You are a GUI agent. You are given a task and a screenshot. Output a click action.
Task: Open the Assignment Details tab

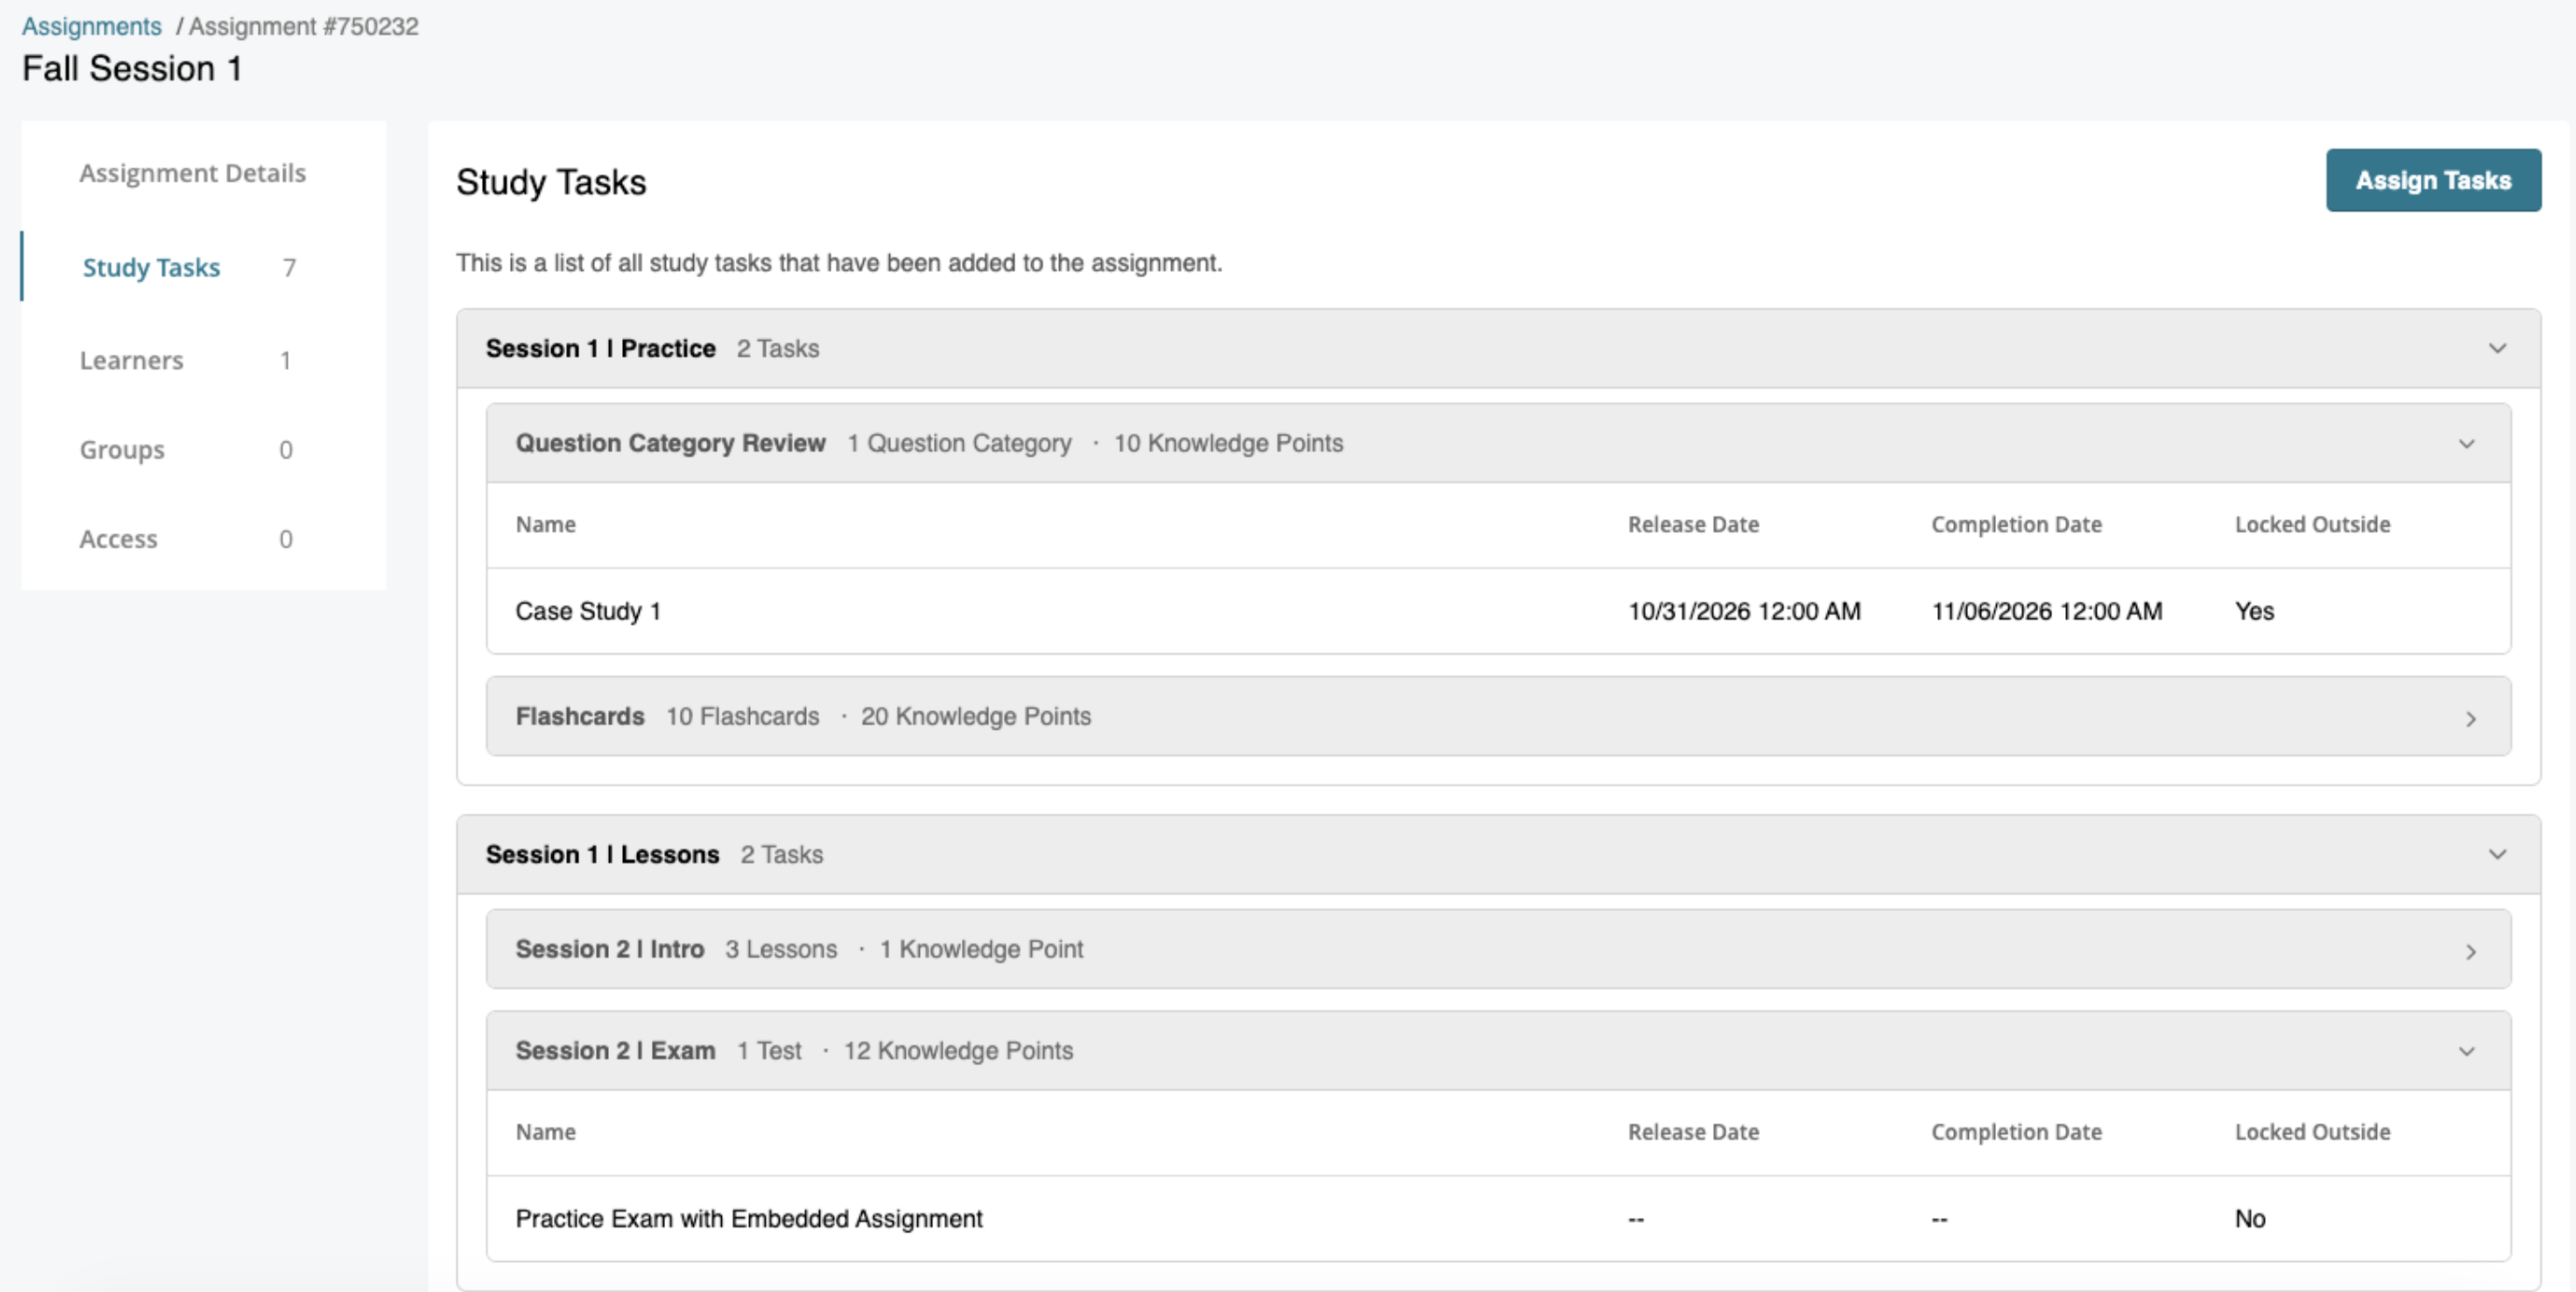click(x=192, y=173)
